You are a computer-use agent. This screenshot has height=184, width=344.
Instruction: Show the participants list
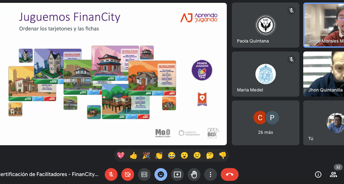(333, 174)
